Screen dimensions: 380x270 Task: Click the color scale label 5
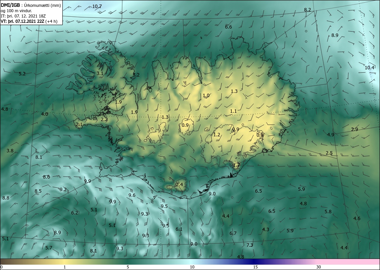pyautogui.click(x=128, y=267)
